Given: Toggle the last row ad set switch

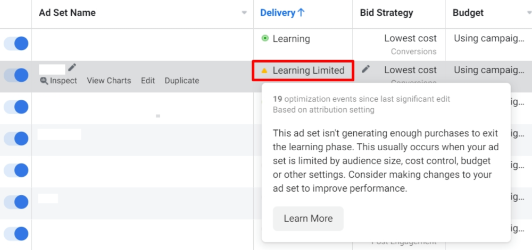Looking at the screenshot, I should coord(16,234).
